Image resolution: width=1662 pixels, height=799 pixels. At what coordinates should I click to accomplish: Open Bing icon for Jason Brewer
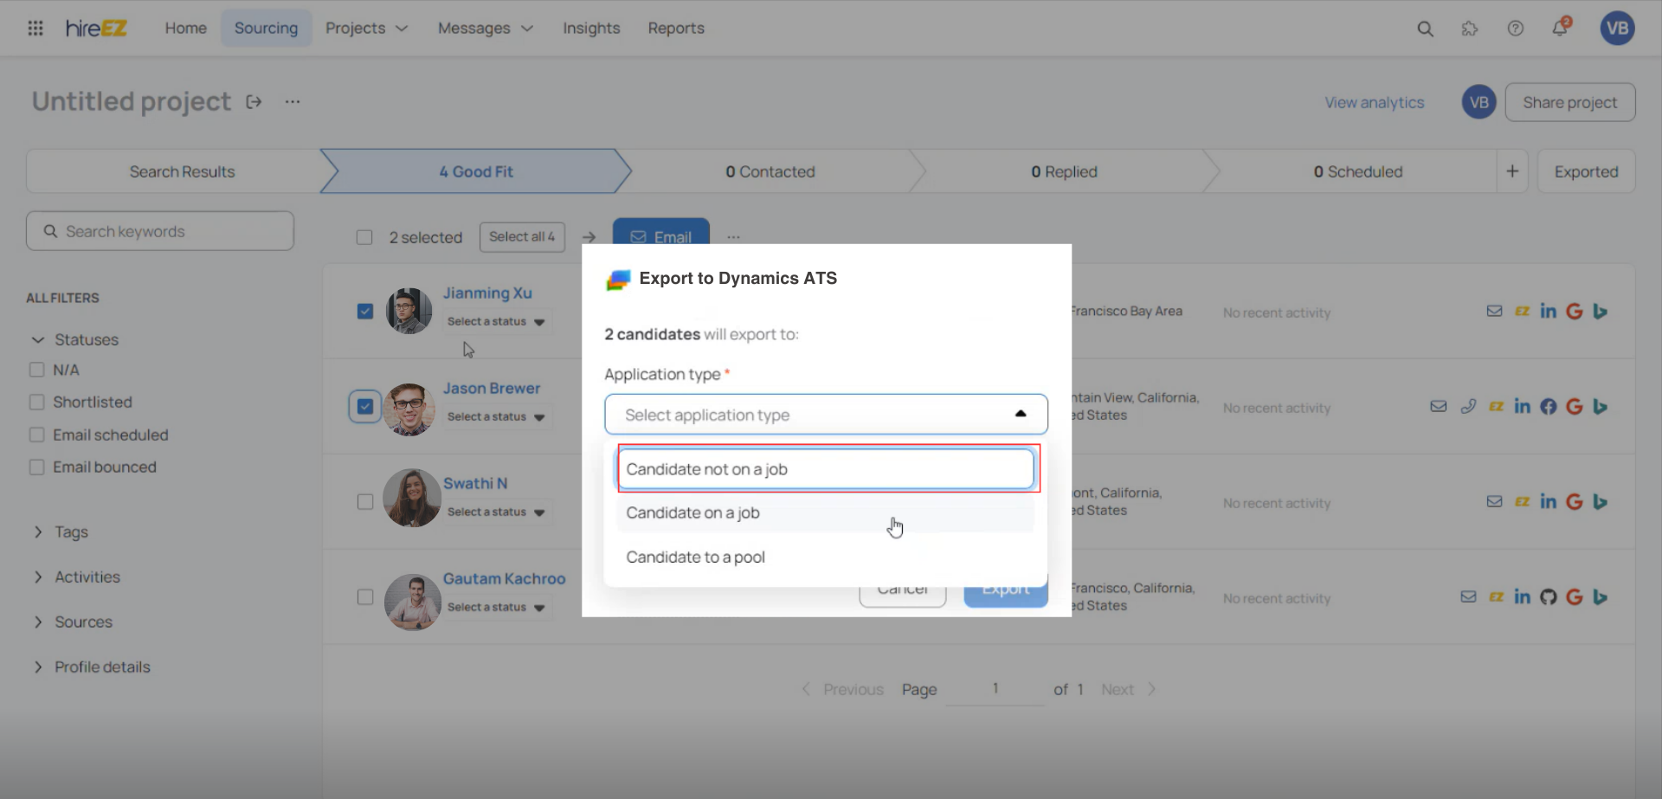[1600, 406]
